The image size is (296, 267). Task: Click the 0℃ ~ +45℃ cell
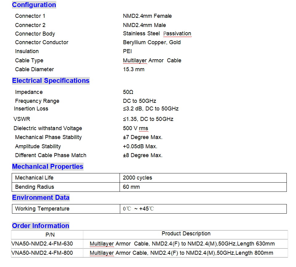203,209
